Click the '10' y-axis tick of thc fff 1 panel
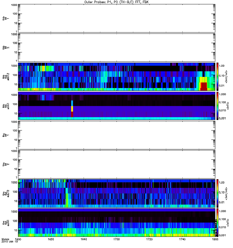 [16, 140]
